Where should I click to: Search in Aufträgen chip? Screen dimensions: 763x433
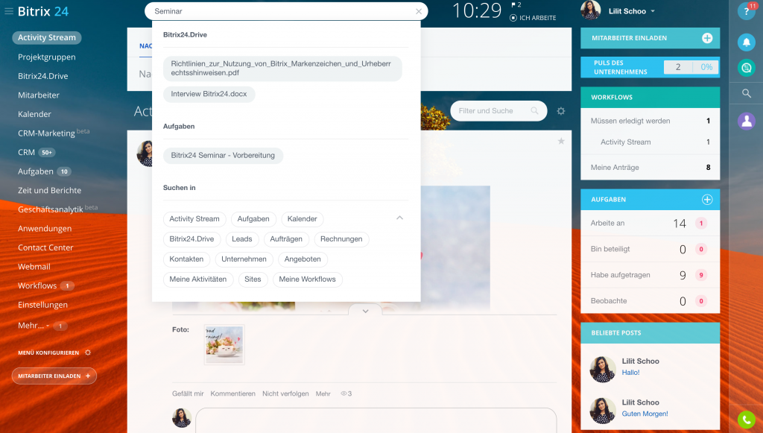click(x=286, y=239)
